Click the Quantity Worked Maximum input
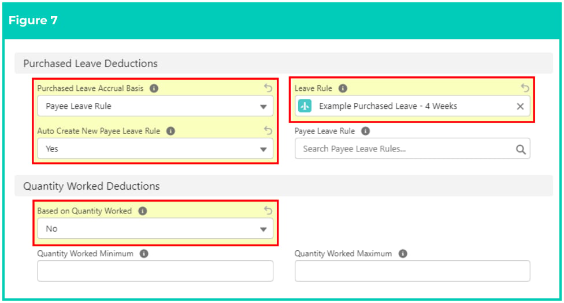This screenshot has width=564, height=303. (x=412, y=271)
